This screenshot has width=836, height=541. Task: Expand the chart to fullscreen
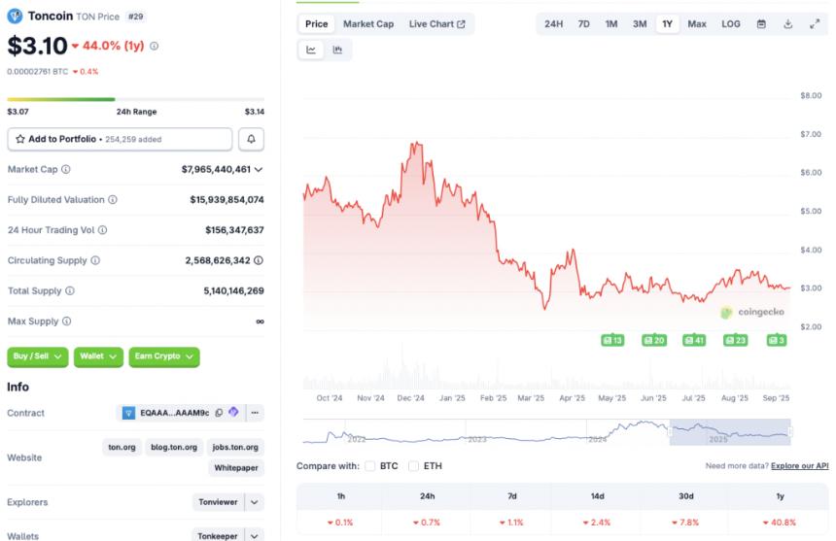(x=815, y=23)
